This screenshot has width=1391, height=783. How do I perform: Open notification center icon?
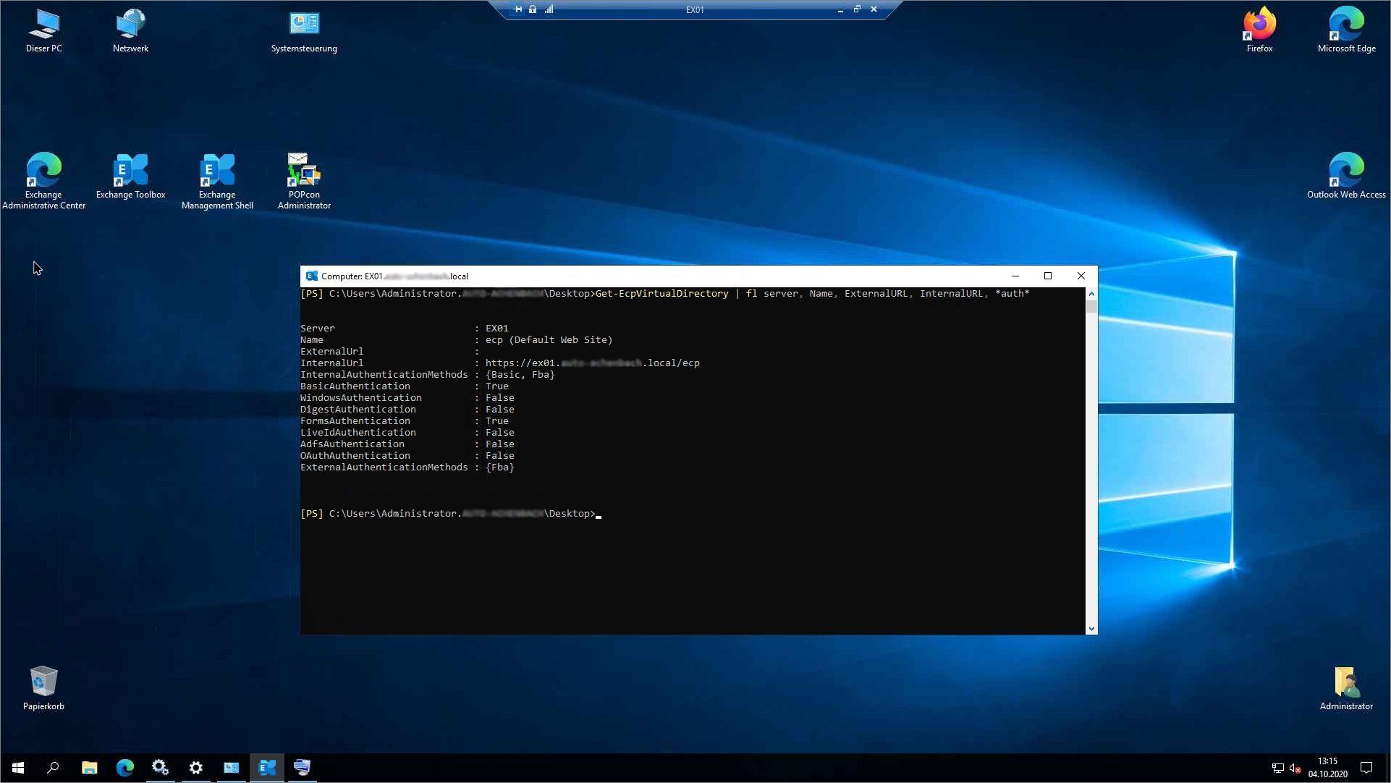pyautogui.click(x=1366, y=768)
